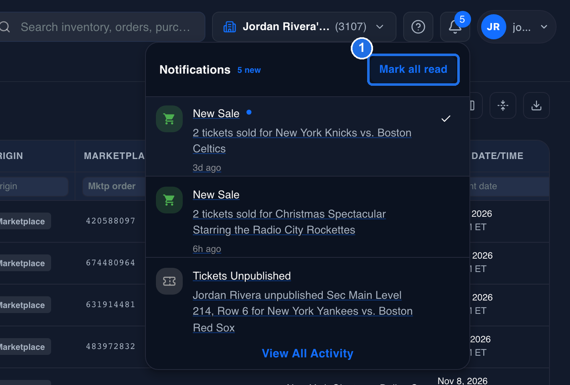Click the Mktp order filter field
This screenshot has height=385, width=570.
(x=114, y=186)
